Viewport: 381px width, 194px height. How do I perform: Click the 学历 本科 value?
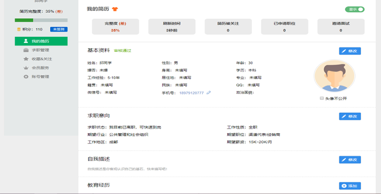[x=252, y=70]
